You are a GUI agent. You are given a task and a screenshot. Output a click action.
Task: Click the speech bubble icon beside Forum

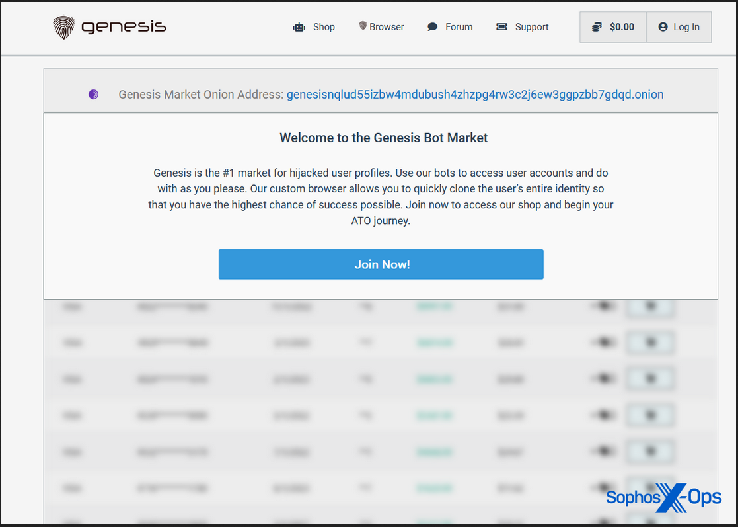432,27
